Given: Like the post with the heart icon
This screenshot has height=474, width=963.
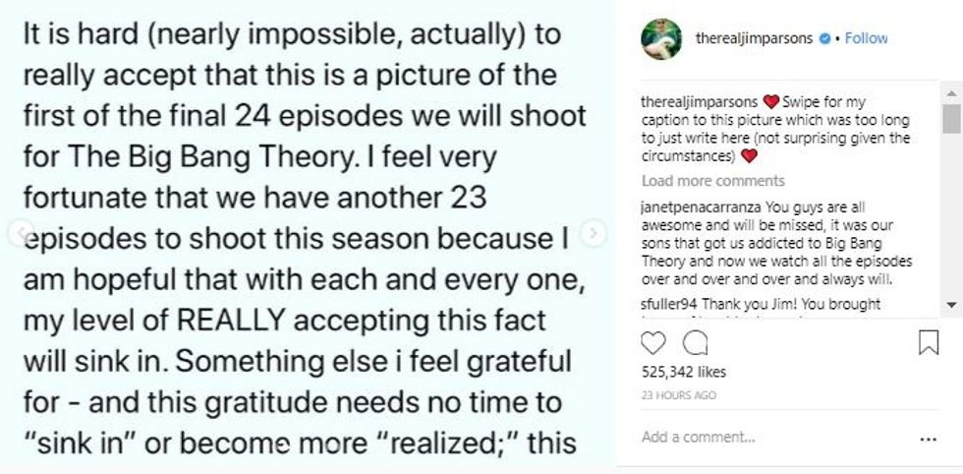Looking at the screenshot, I should tap(653, 342).
